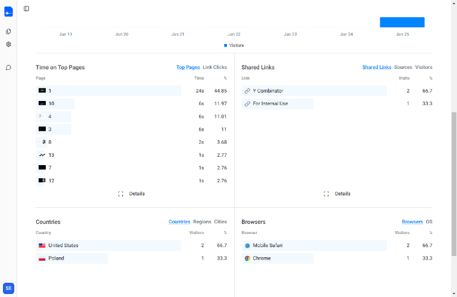
Task: Select the Browsers tab
Action: pos(412,222)
